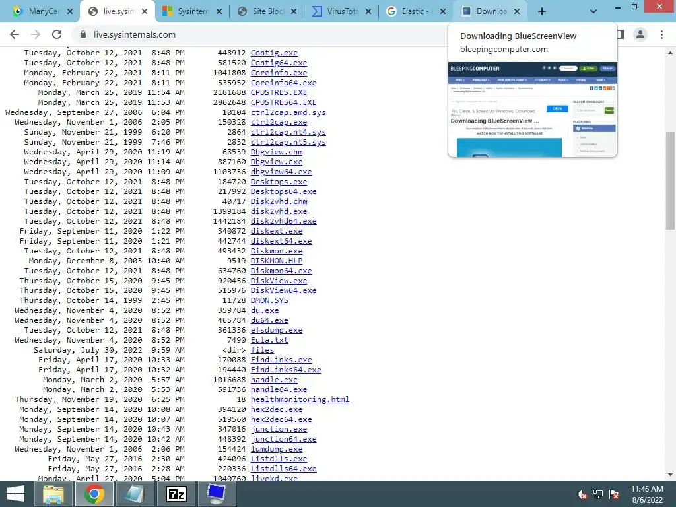Open the Action Center flag tray icon
Viewport: 676px width, 507px height.
[614, 494]
